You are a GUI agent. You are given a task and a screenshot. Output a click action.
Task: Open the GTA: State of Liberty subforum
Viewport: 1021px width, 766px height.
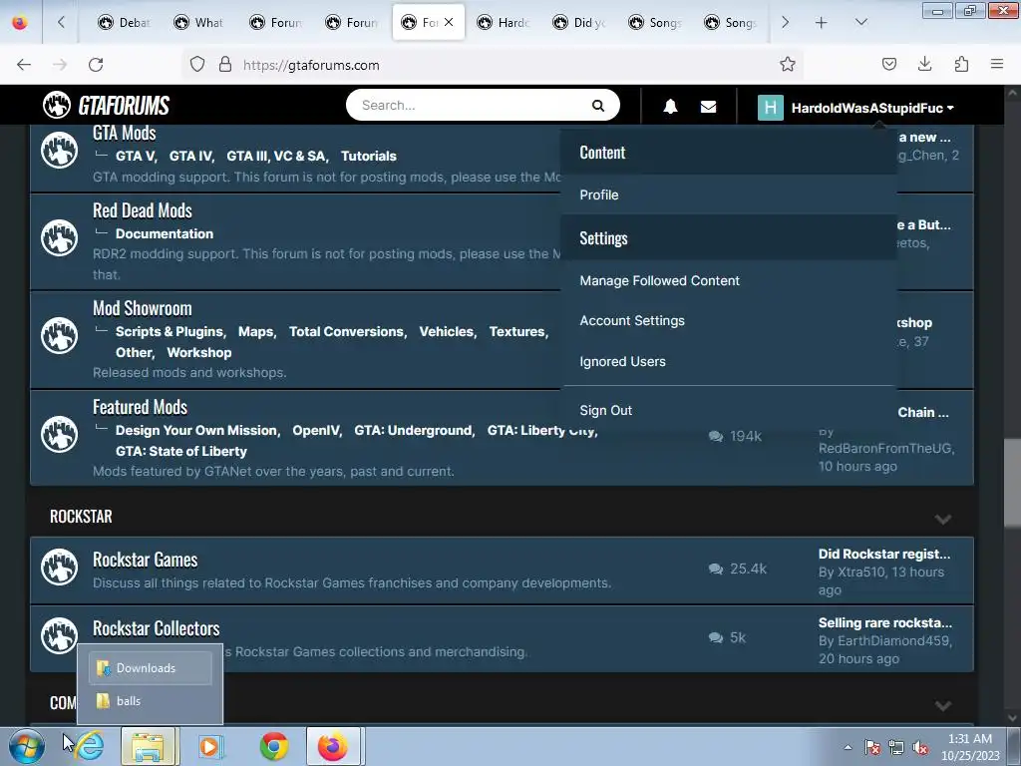(x=181, y=452)
